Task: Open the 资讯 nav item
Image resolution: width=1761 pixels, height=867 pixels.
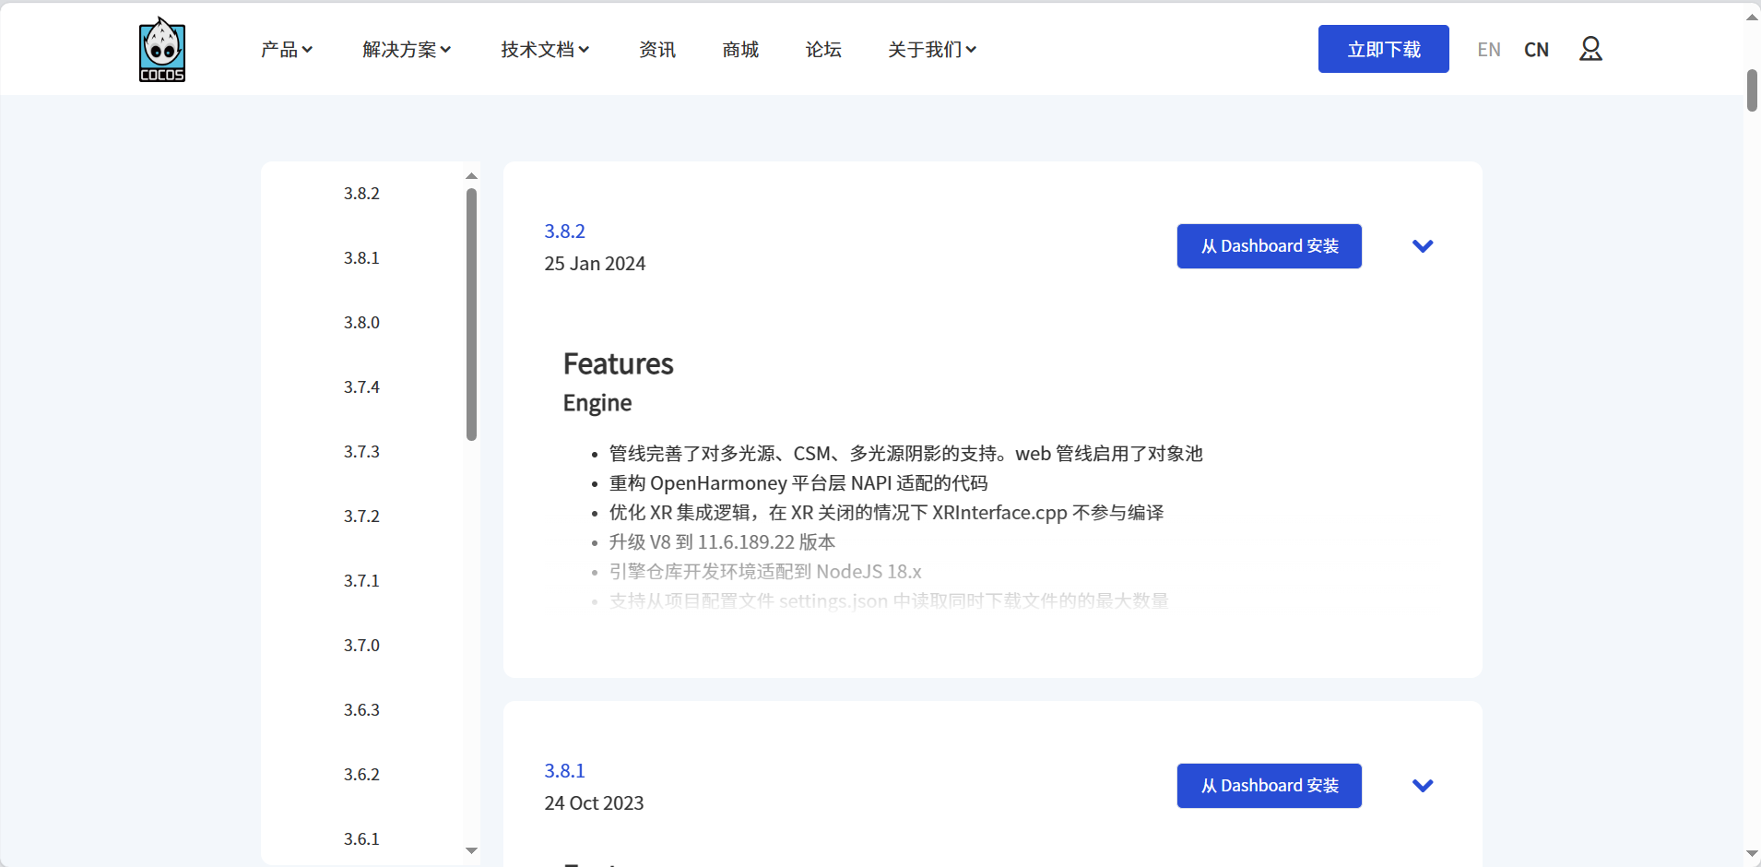Action: pyautogui.click(x=657, y=50)
